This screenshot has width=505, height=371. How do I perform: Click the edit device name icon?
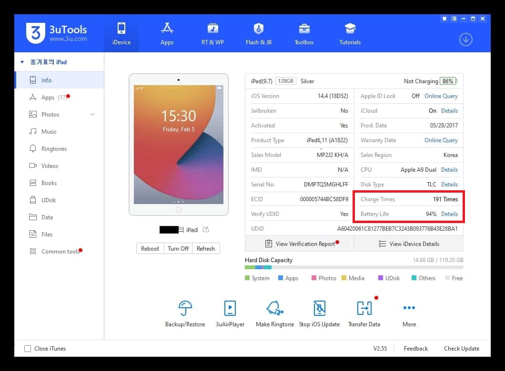[x=206, y=230]
